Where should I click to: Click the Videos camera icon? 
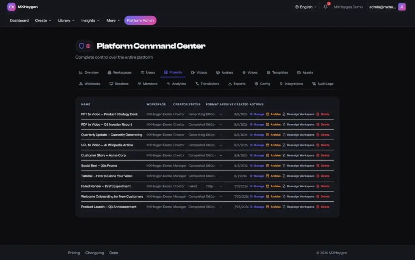(x=193, y=73)
